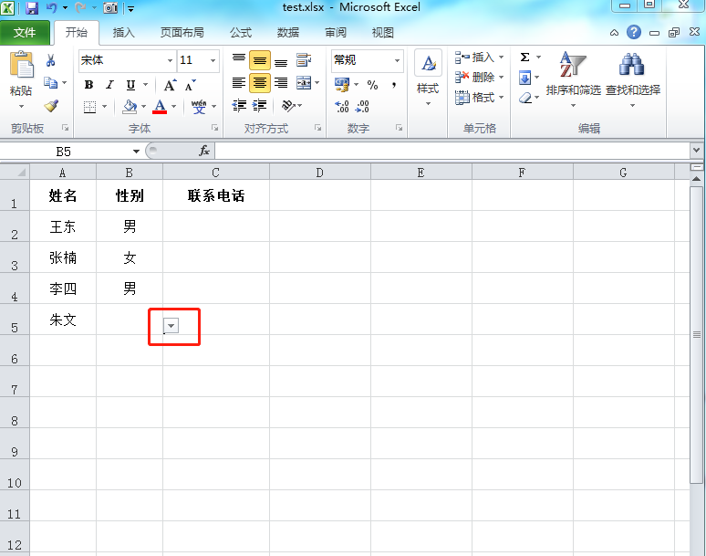Open the font name dropdown 宋体
706x556 pixels.
coord(170,60)
